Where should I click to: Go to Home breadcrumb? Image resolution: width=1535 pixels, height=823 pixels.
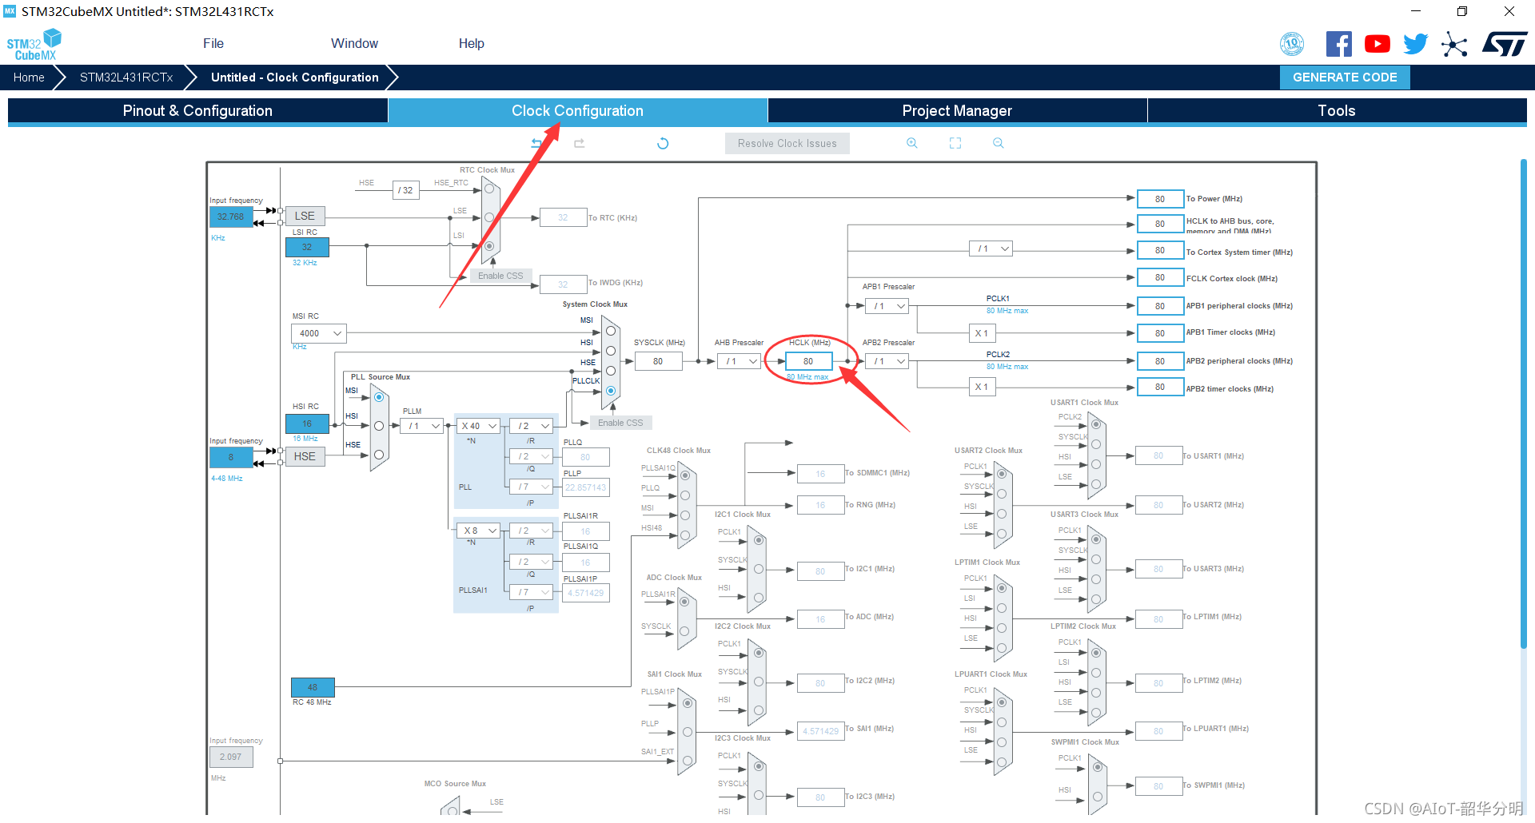[29, 78]
